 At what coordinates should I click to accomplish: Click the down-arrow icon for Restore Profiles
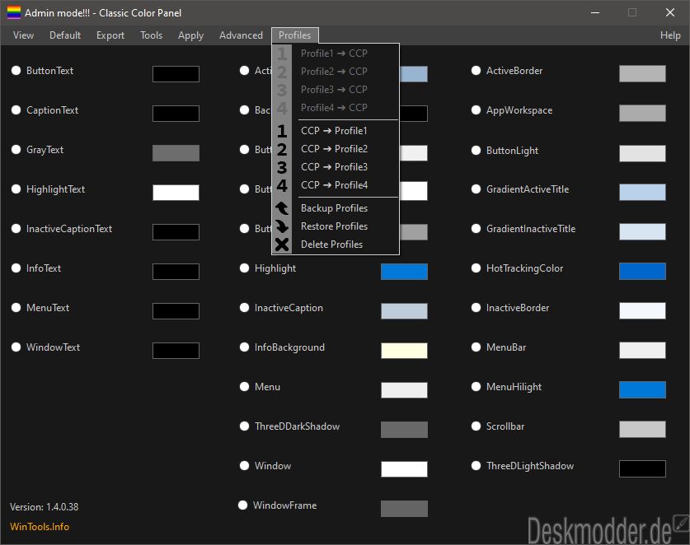coord(282,226)
